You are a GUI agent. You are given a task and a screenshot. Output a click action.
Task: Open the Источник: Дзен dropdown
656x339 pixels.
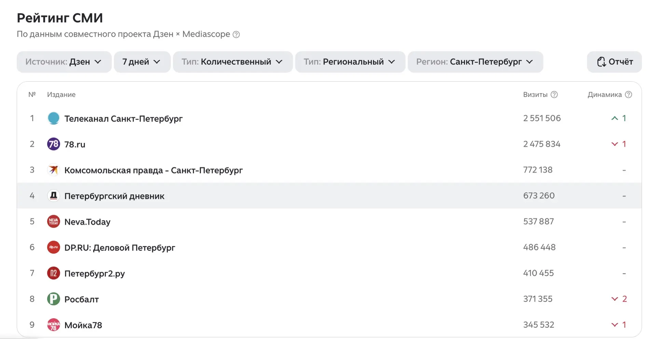(64, 62)
